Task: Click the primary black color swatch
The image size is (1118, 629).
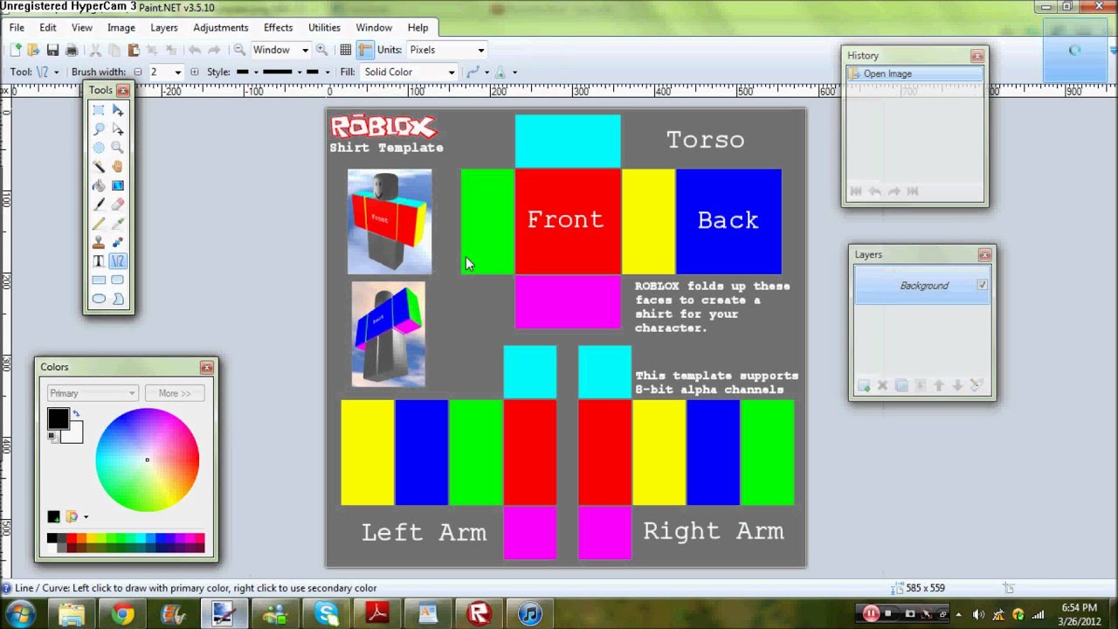Action: (x=58, y=419)
